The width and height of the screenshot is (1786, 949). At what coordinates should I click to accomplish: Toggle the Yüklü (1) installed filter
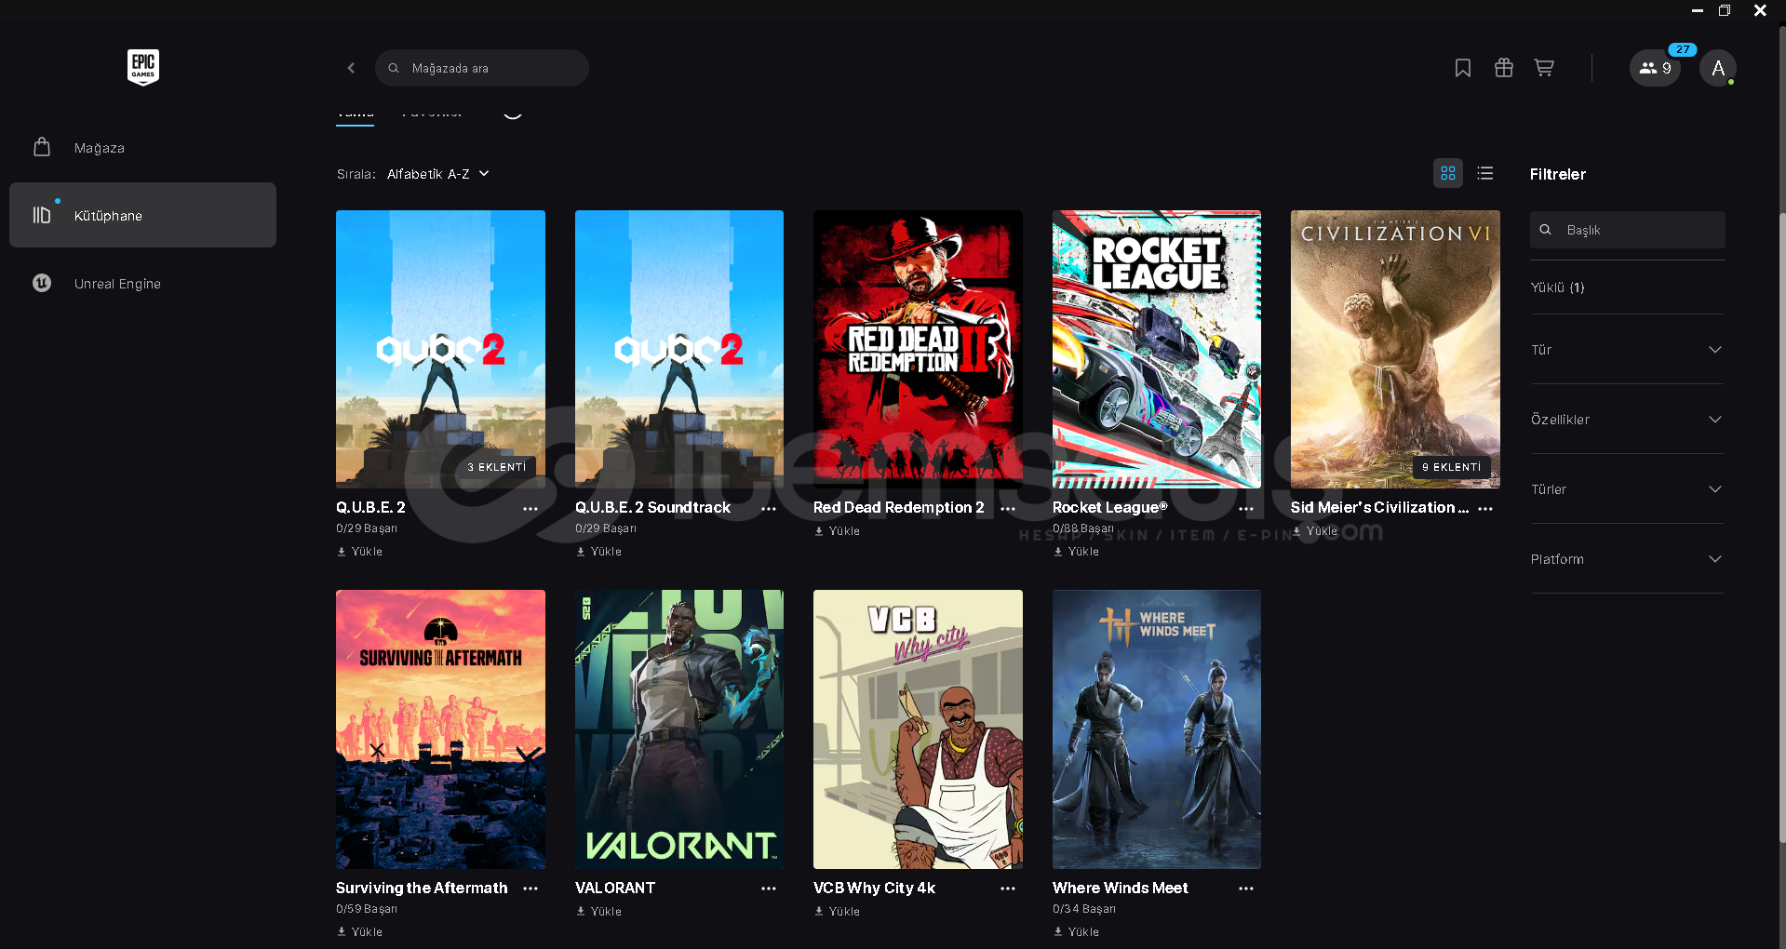1557,287
